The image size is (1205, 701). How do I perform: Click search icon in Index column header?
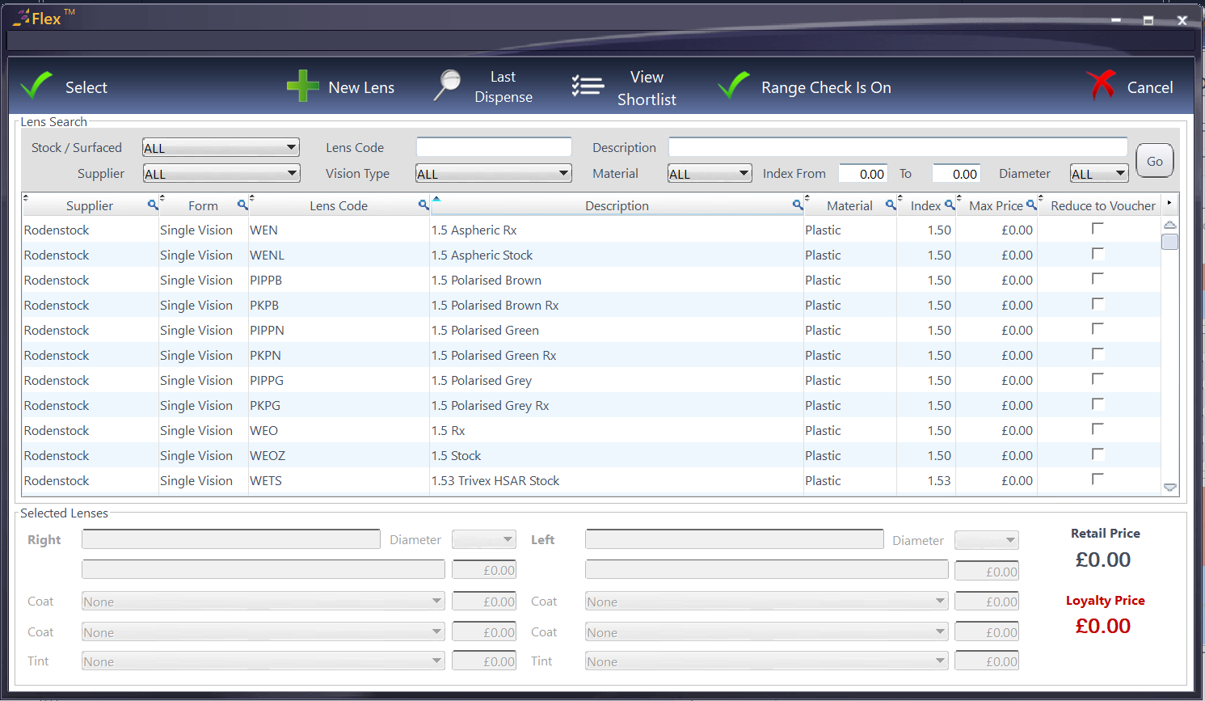point(950,205)
